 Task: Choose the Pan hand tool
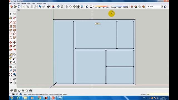[x=14, y=67]
